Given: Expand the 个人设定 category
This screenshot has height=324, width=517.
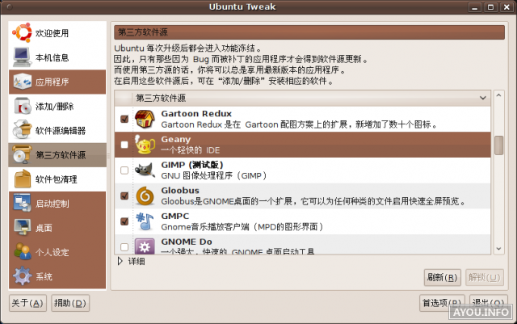Looking at the screenshot, I should (x=57, y=252).
